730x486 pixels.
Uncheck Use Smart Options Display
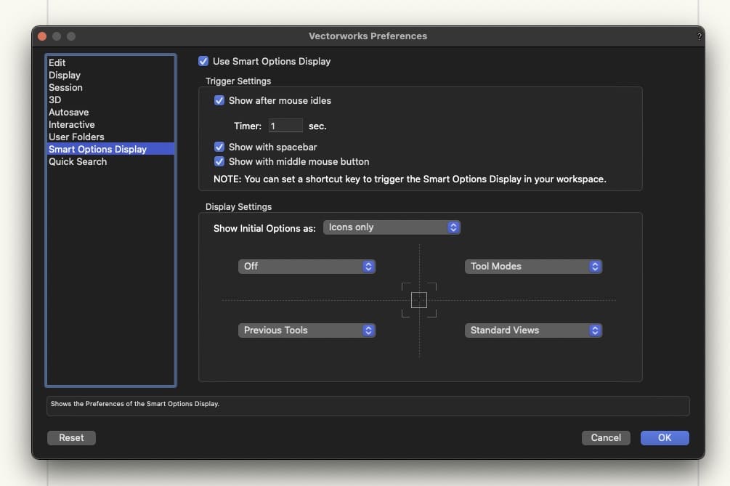coord(203,61)
